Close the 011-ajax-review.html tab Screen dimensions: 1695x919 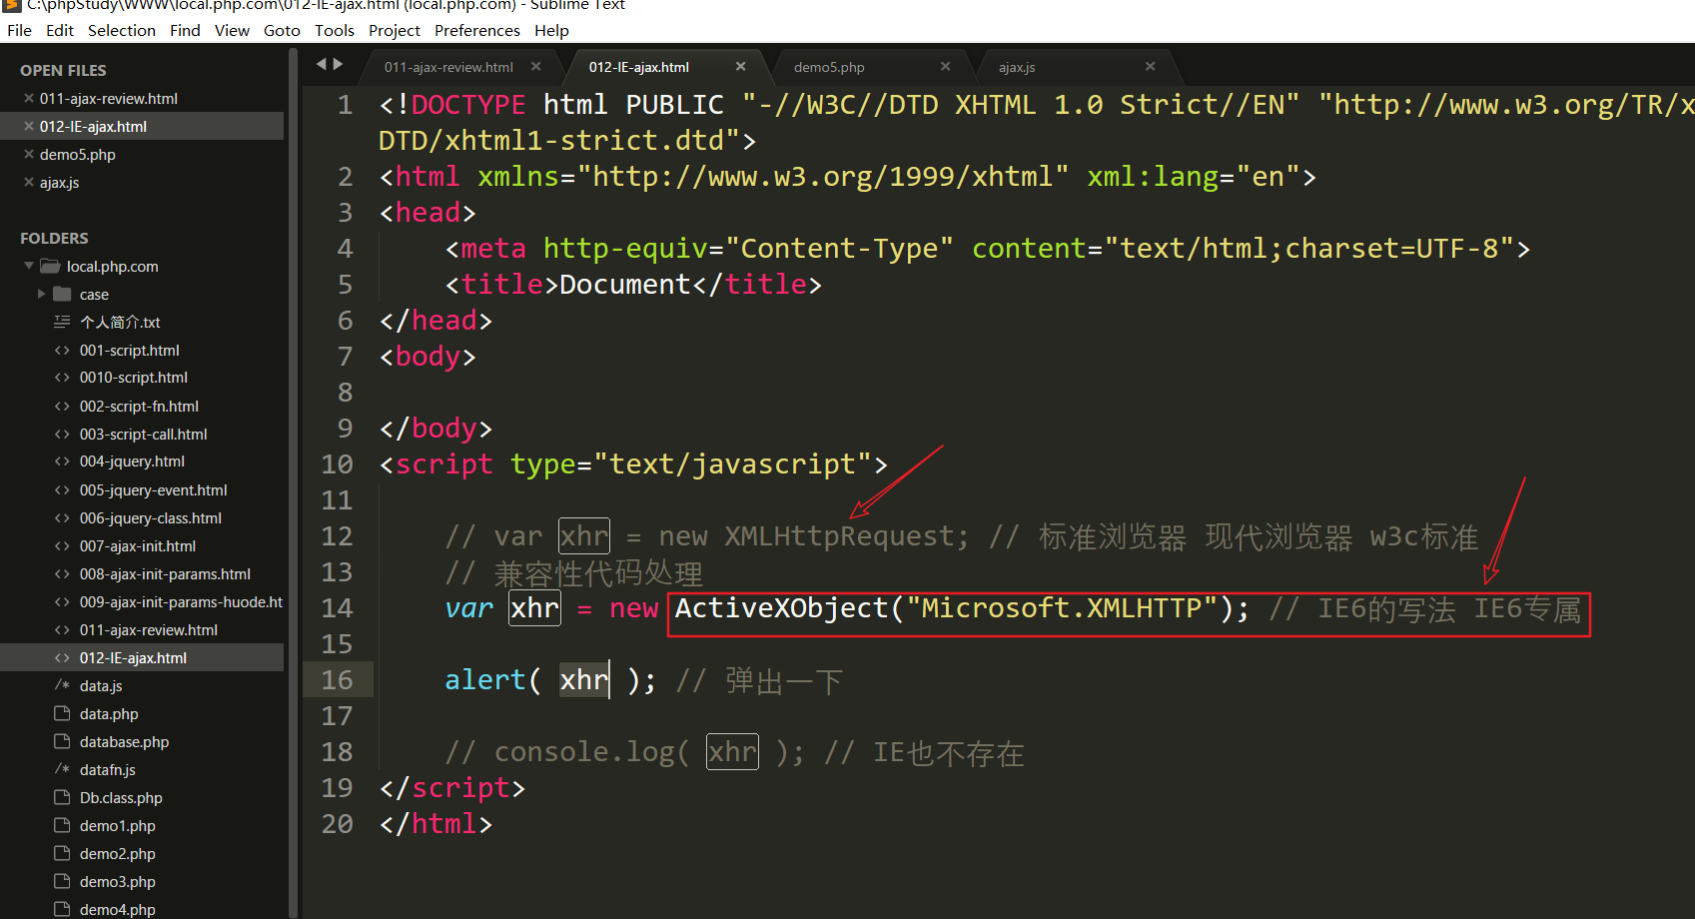tap(536, 67)
